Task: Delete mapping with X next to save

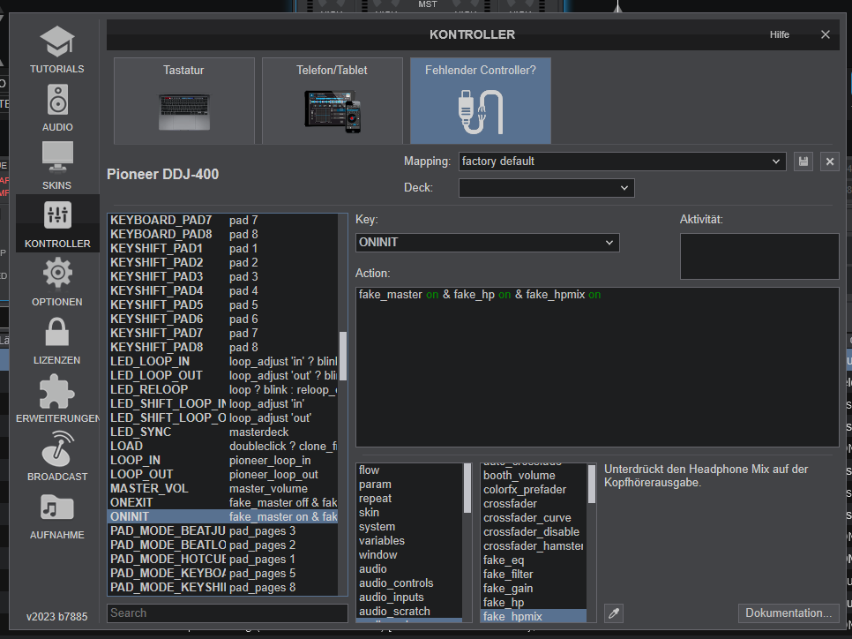Action: pyautogui.click(x=830, y=162)
